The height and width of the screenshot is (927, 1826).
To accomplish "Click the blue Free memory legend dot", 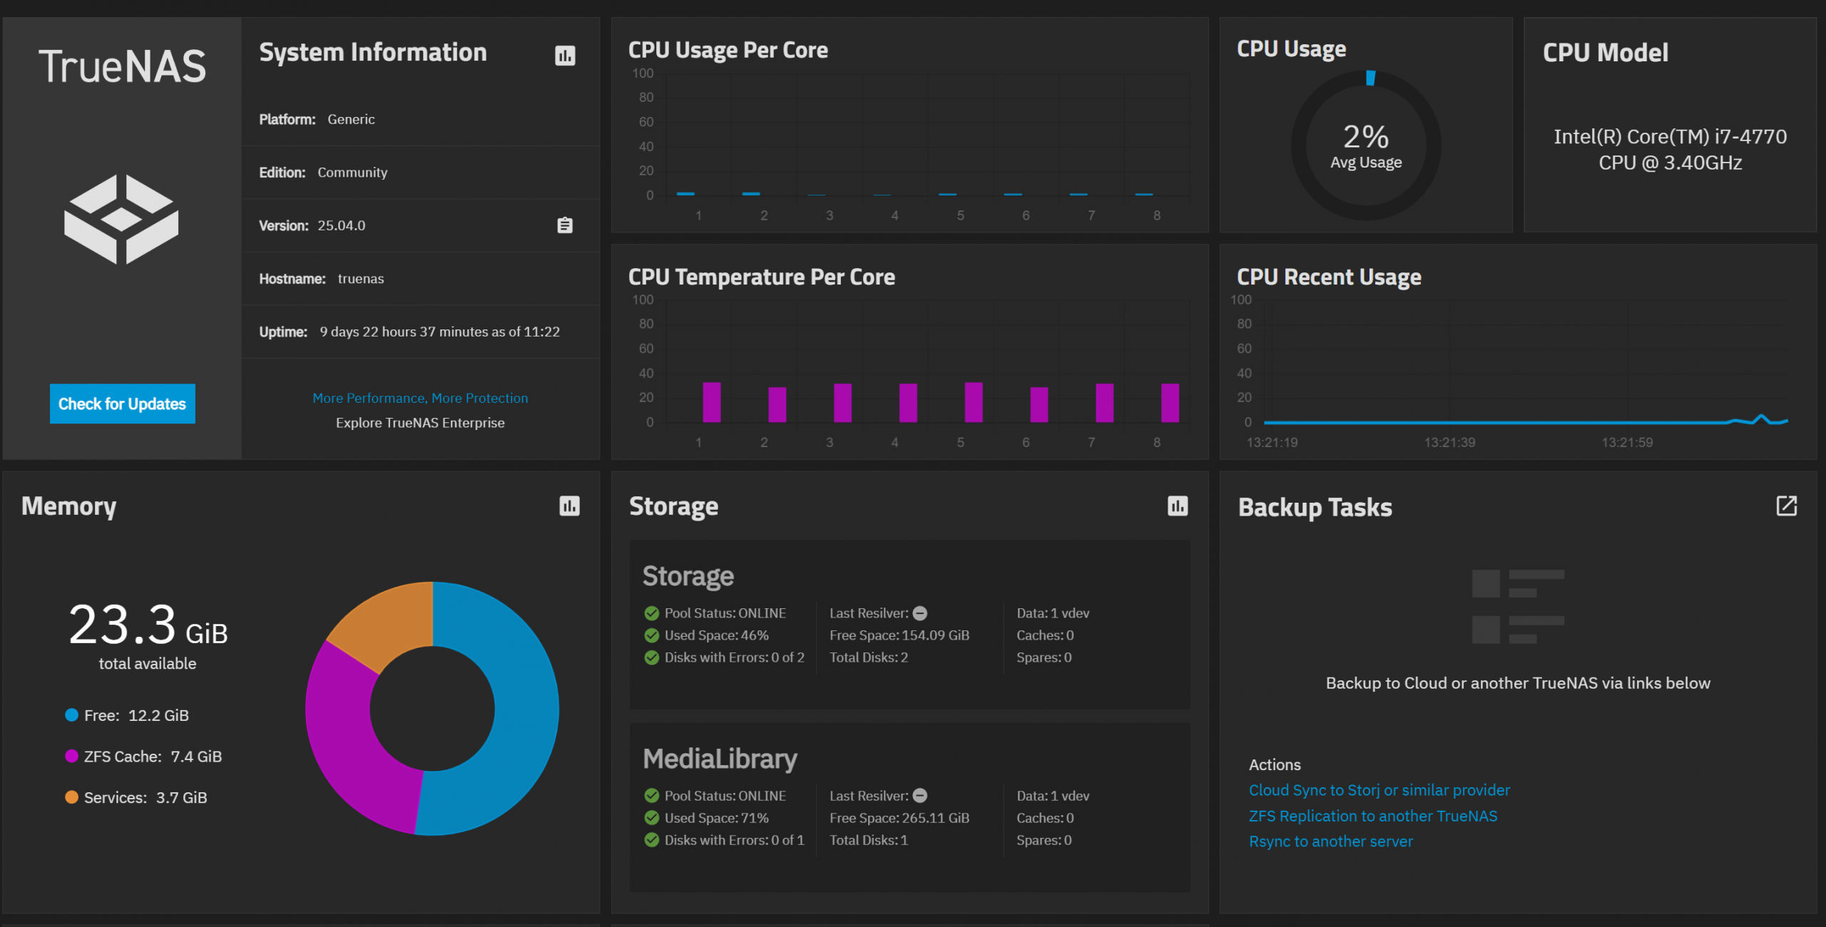I will [x=71, y=715].
